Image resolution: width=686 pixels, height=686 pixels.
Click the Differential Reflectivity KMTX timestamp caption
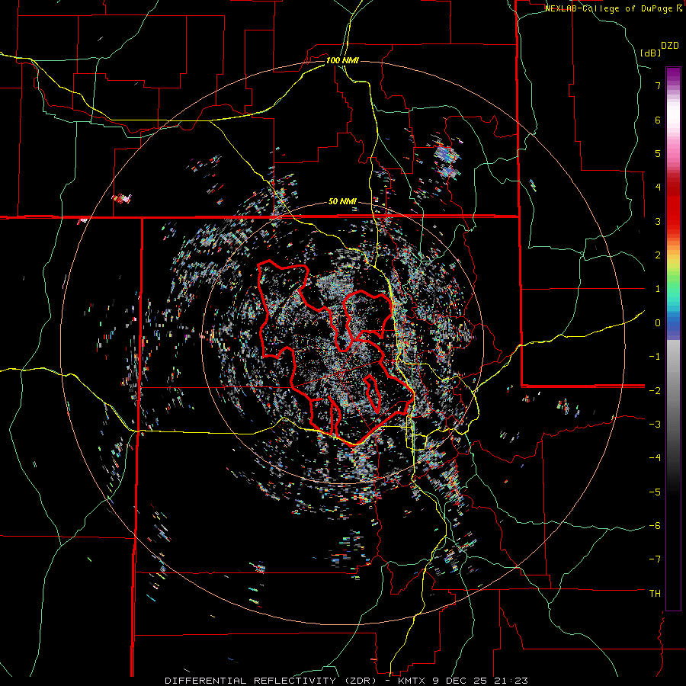point(346,681)
